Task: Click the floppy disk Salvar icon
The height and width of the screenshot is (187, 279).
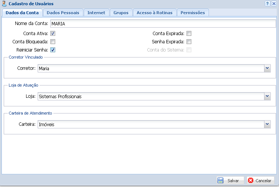Action: click(x=220, y=180)
